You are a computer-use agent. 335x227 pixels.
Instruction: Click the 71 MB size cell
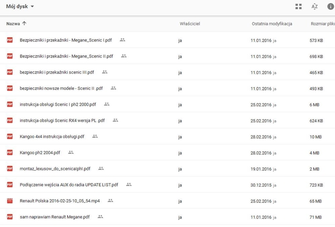(x=316, y=217)
